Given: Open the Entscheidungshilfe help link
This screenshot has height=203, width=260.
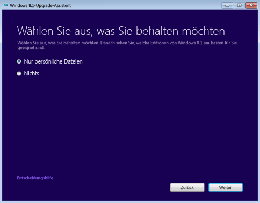Looking at the screenshot, I should pyautogui.click(x=35, y=178).
